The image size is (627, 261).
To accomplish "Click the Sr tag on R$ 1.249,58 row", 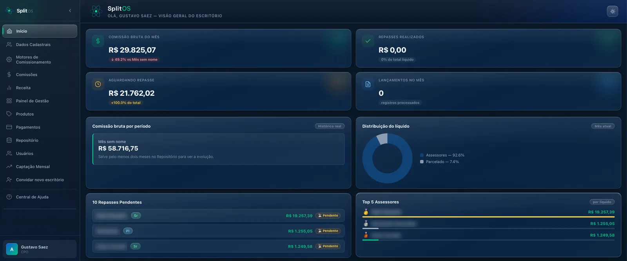I will click(x=135, y=246).
